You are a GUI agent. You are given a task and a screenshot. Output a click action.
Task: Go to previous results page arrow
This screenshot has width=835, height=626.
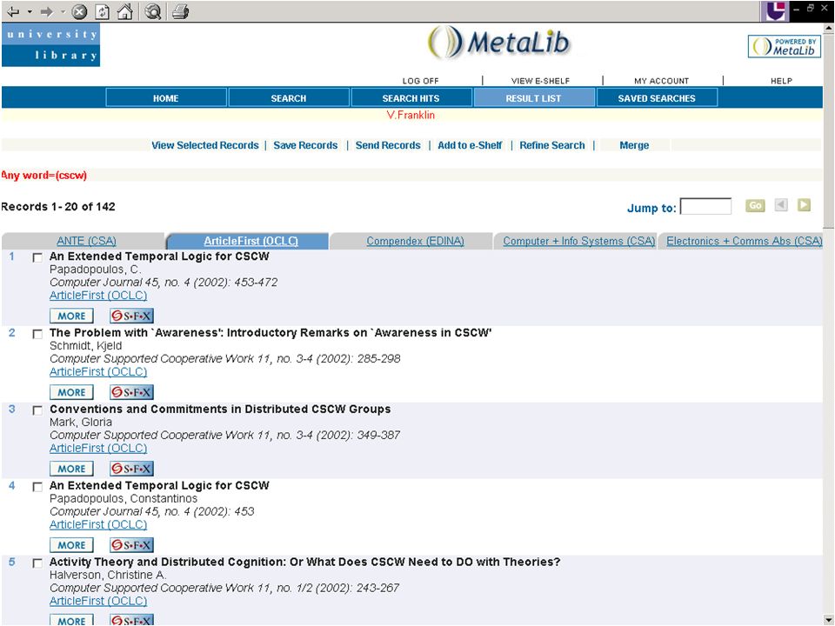click(781, 205)
